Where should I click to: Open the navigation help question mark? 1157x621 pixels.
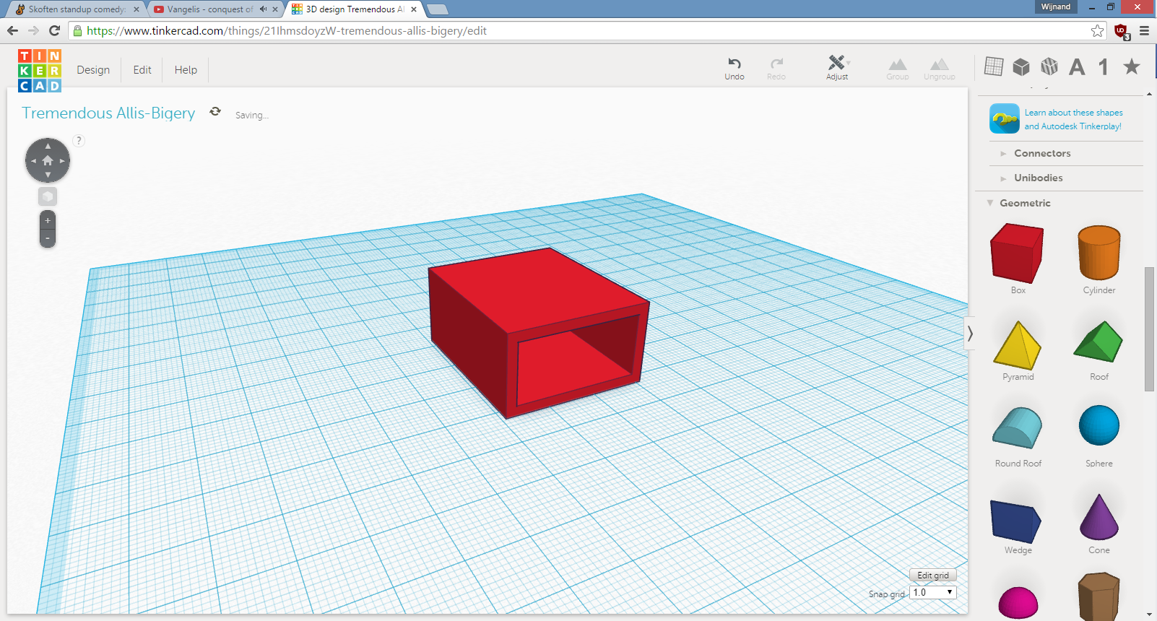[x=79, y=141]
